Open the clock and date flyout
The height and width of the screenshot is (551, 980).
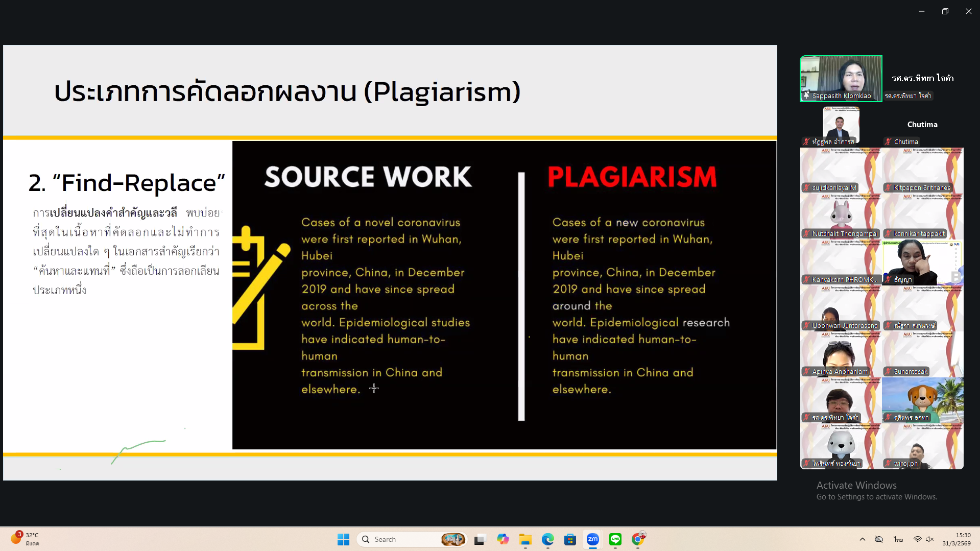(x=957, y=539)
